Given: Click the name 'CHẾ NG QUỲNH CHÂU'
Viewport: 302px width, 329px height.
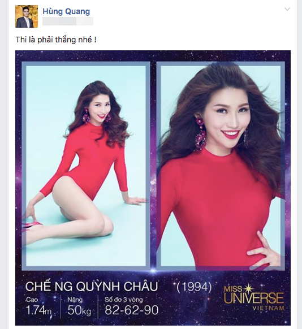Looking at the screenshot, I should click(92, 287).
